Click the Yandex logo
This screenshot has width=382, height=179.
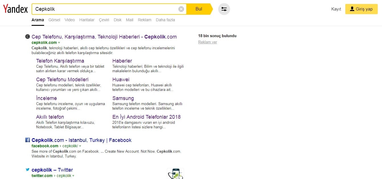pos(16,9)
